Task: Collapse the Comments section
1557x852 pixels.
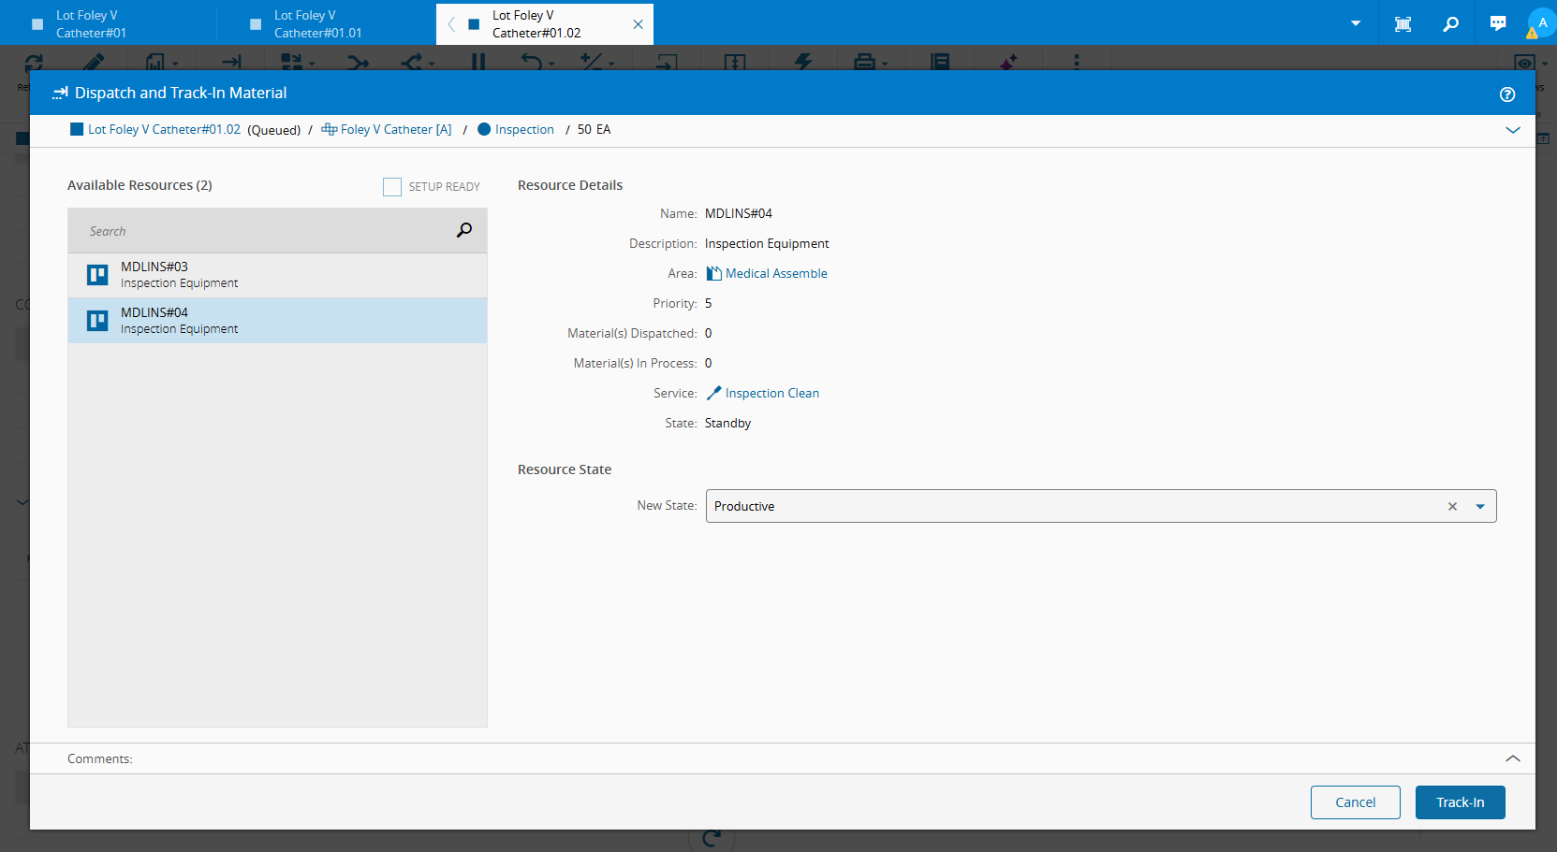Action: (1512, 758)
